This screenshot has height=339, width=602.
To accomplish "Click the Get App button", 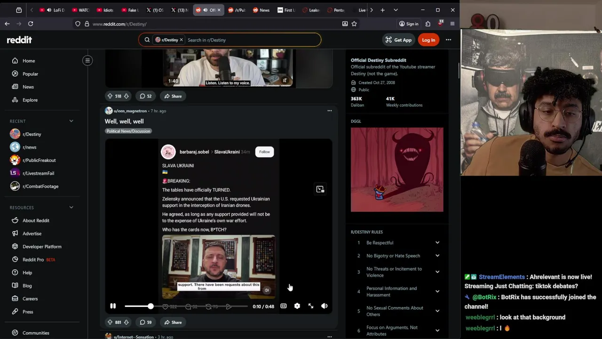I will coord(398,40).
